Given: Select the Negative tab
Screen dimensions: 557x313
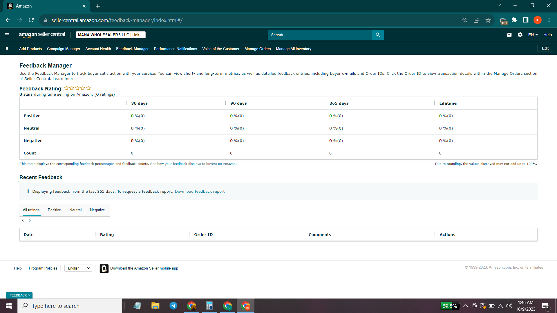Looking at the screenshot, I should [97, 210].
